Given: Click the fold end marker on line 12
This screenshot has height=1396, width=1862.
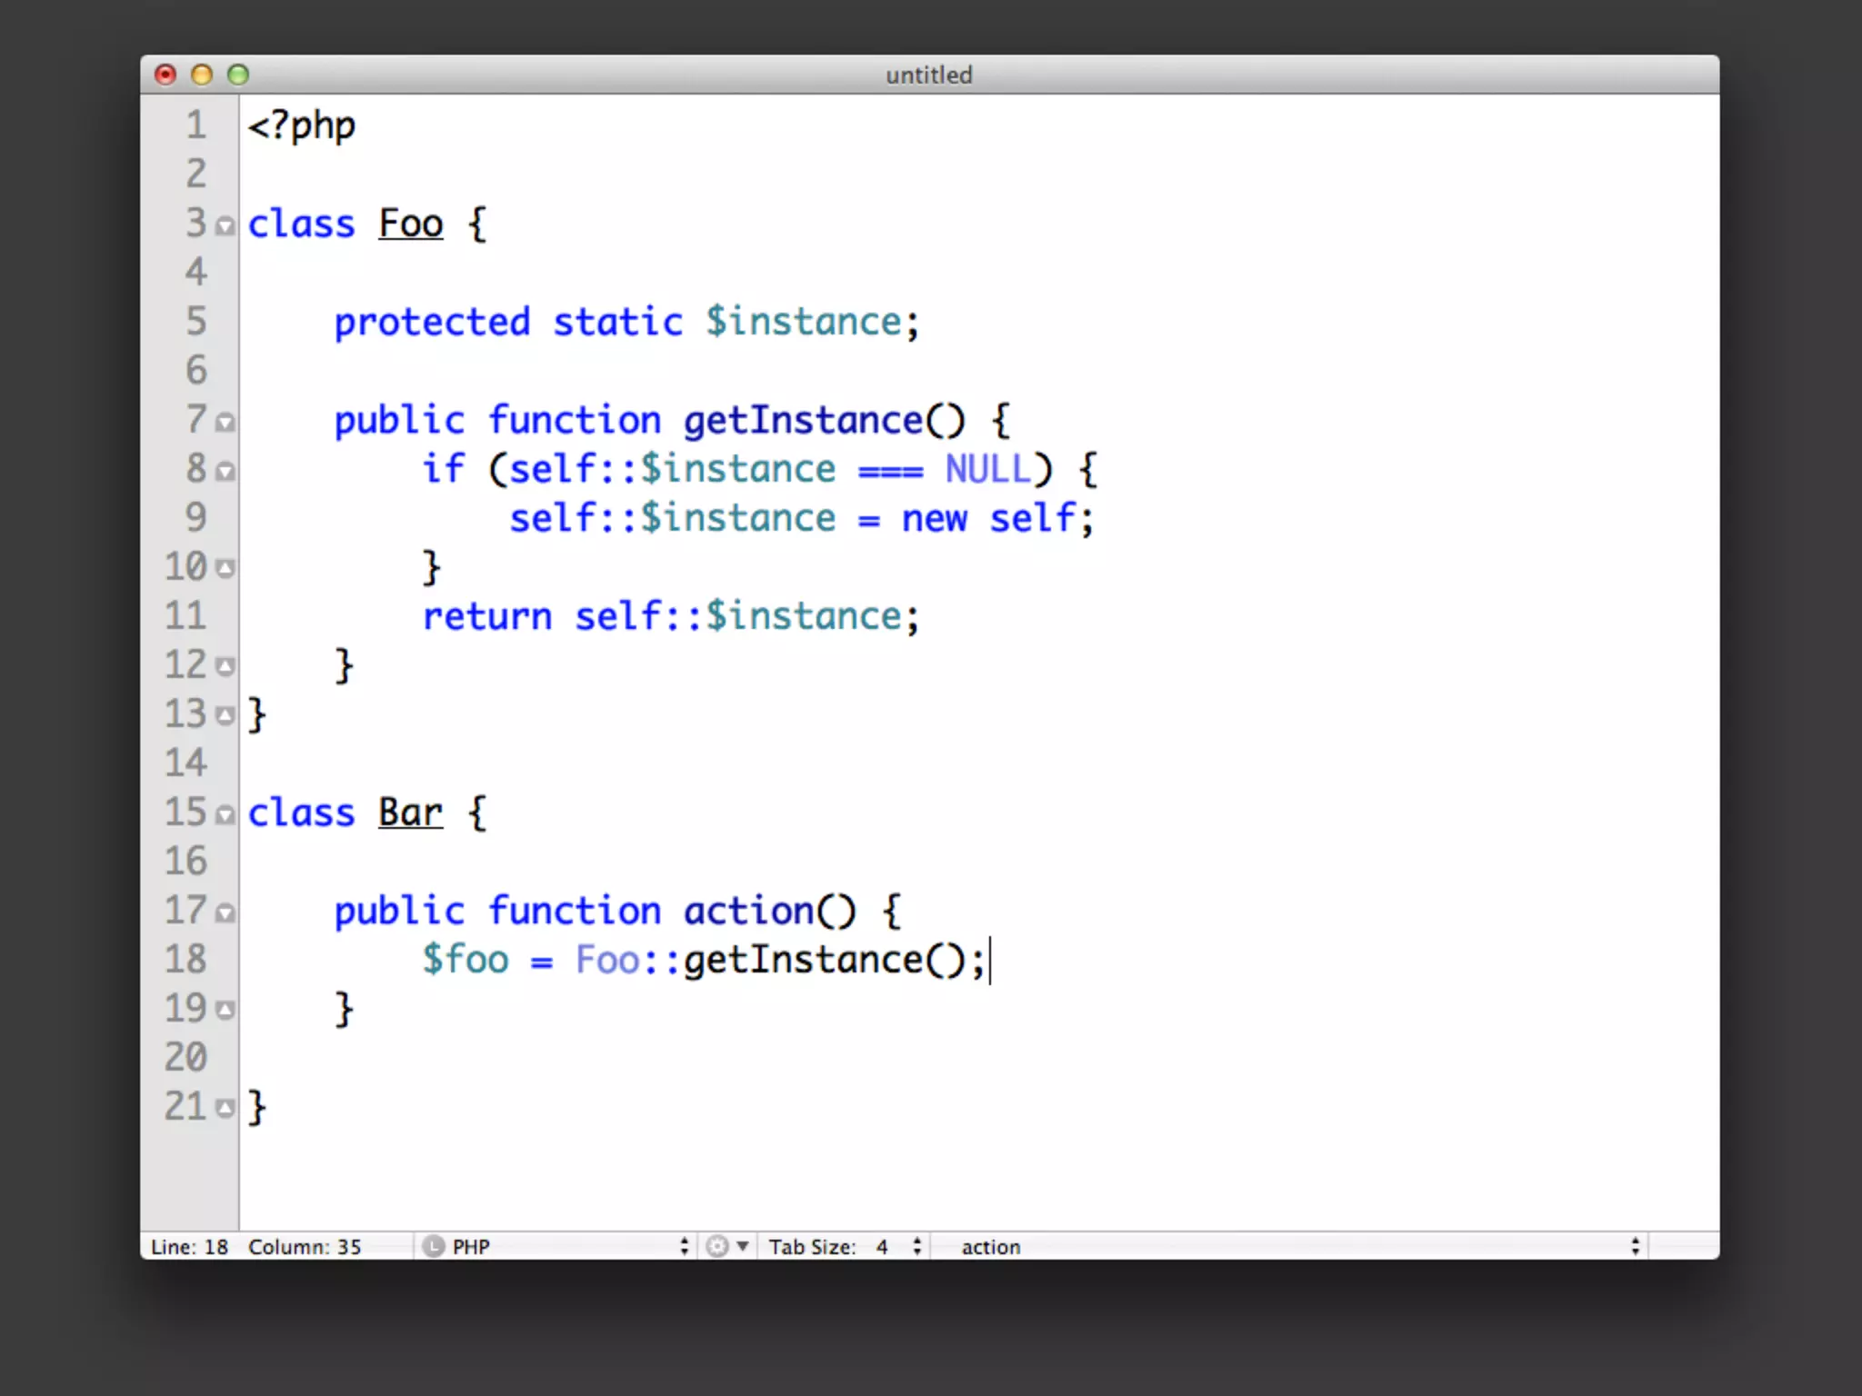Looking at the screenshot, I should click(225, 667).
